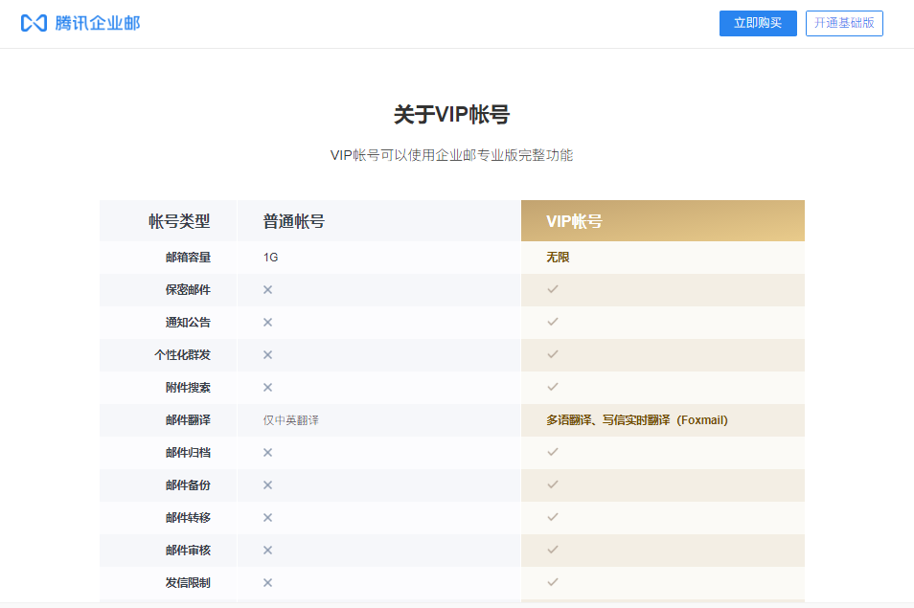Select the VIP checkmark beside 发信限制
This screenshot has height=608, width=914.
(x=553, y=583)
